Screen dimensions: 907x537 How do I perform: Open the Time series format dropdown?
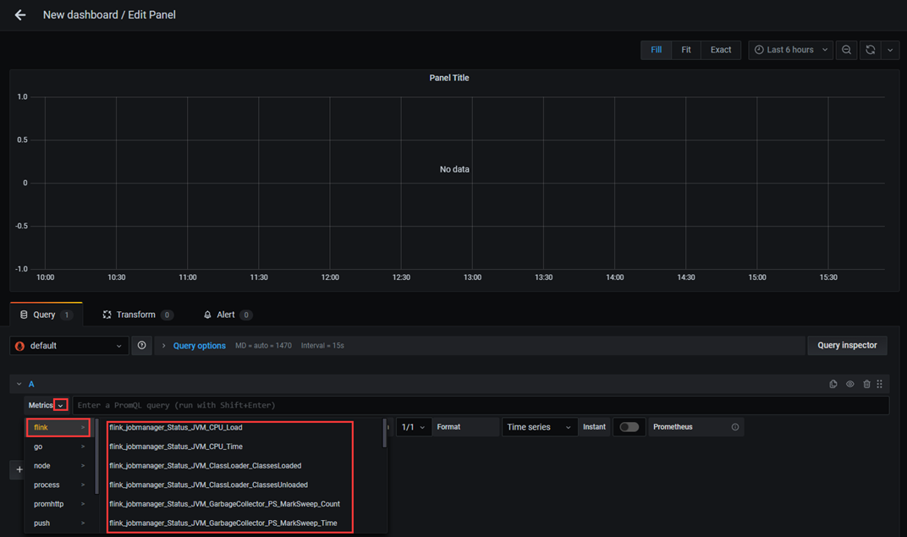[540, 427]
